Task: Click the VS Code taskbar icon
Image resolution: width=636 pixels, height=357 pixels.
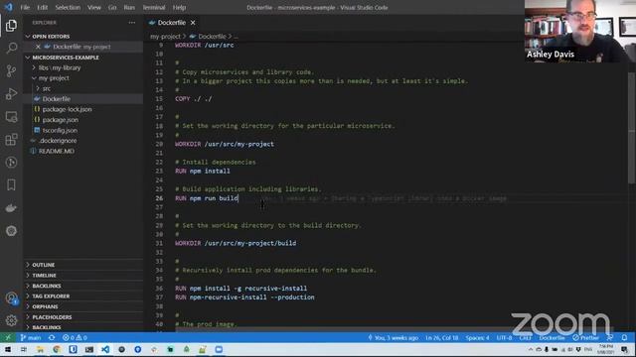Action: pos(105,350)
